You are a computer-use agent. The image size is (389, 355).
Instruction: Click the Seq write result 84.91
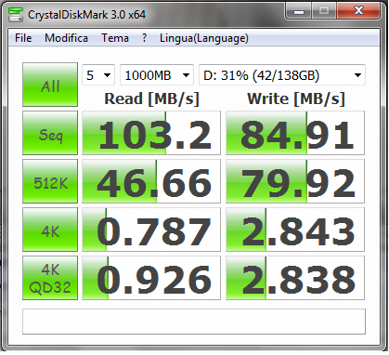[295, 133]
